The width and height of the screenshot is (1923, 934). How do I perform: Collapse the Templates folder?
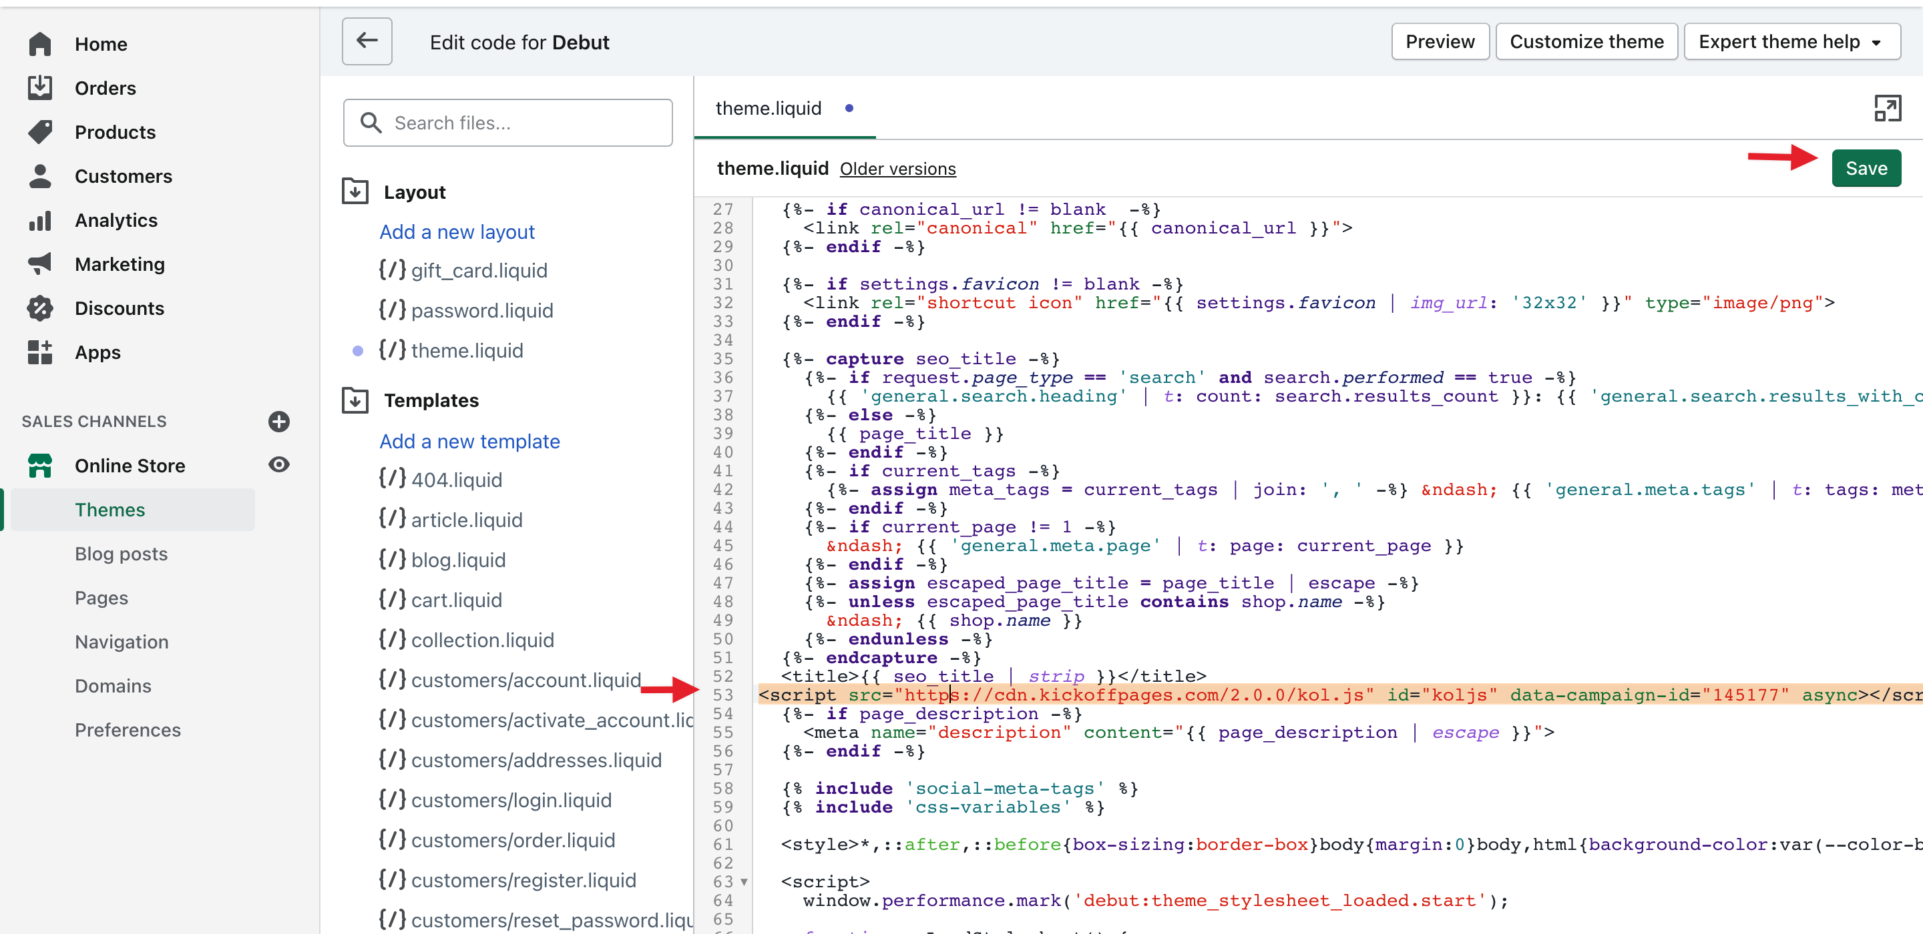(x=355, y=400)
